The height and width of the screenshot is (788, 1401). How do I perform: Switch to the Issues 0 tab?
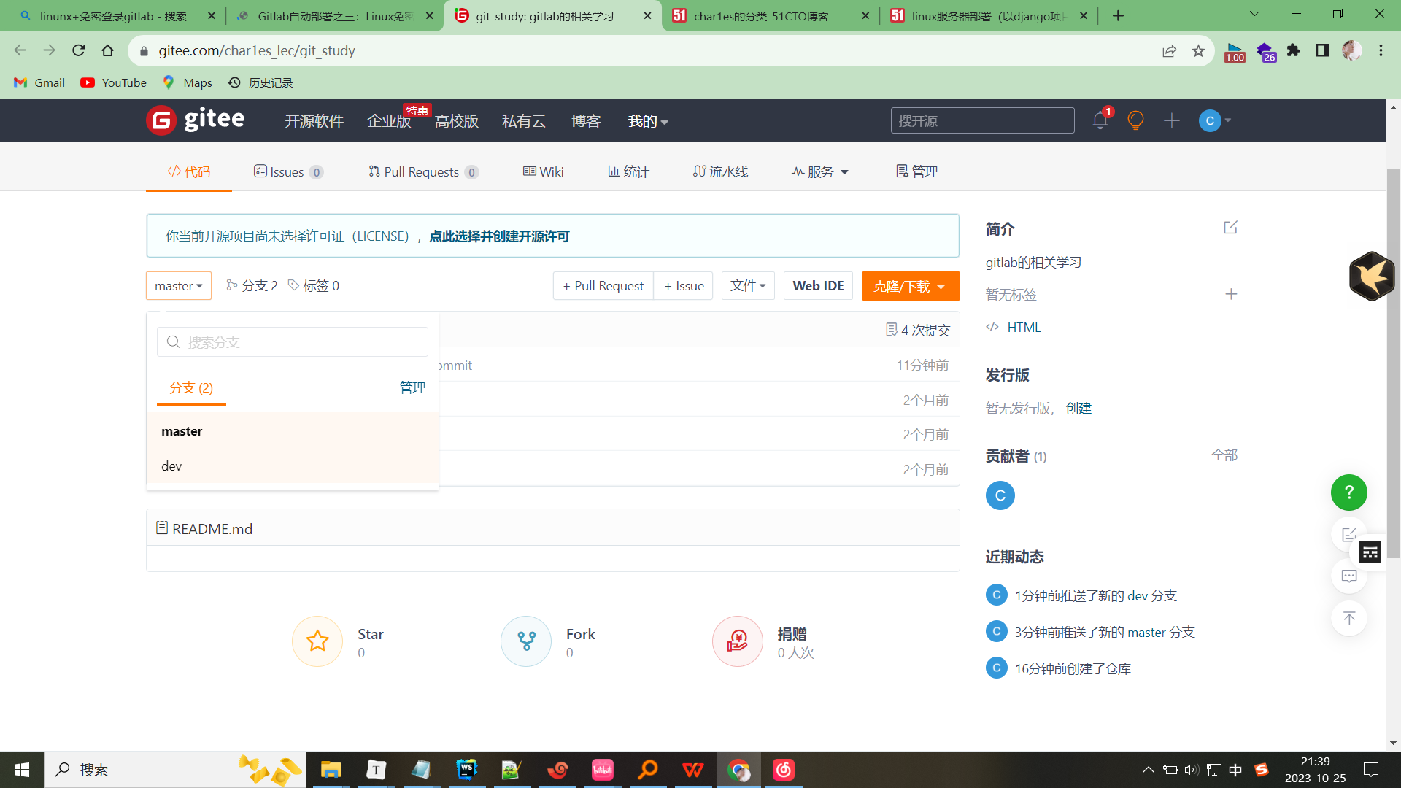coord(287,171)
